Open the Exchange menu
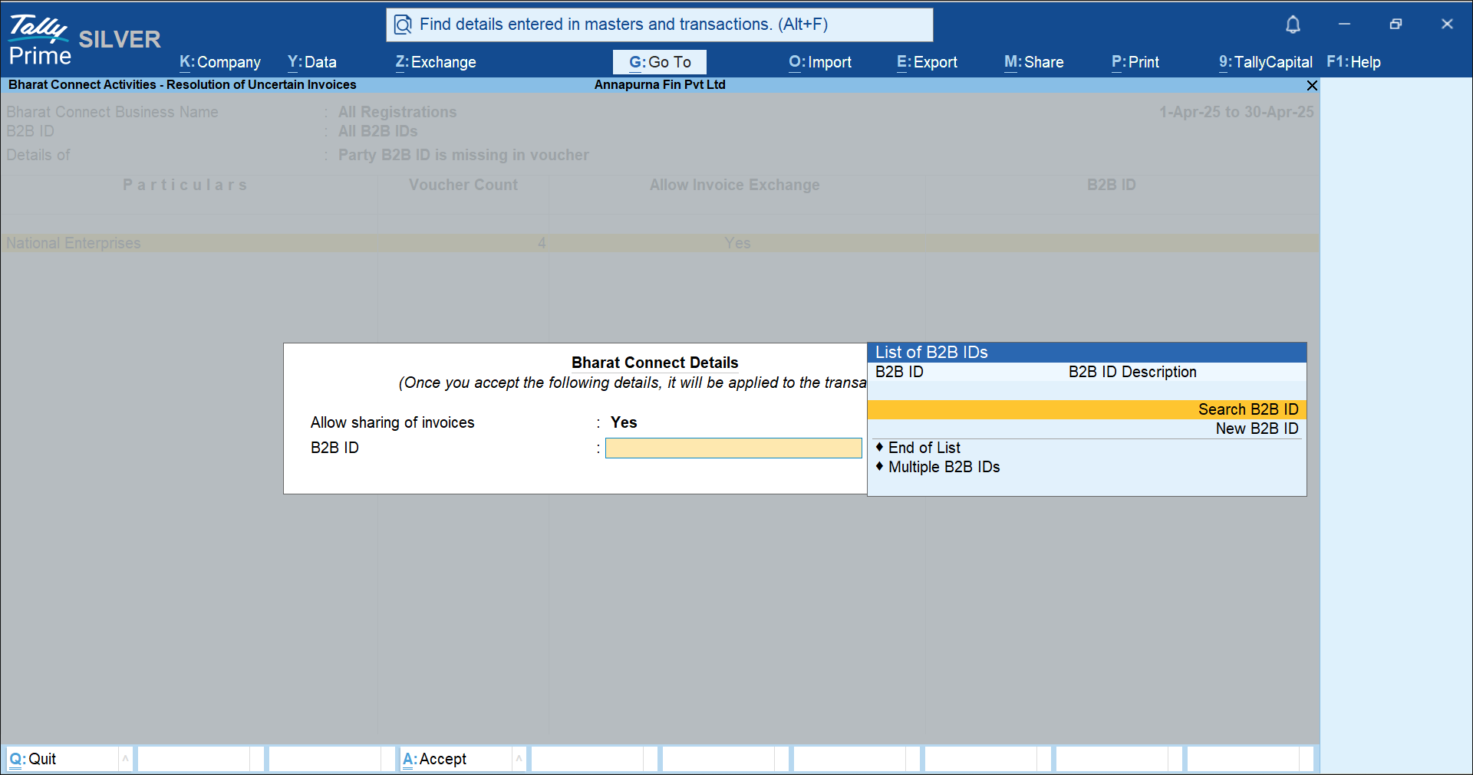1473x775 pixels. click(x=436, y=62)
